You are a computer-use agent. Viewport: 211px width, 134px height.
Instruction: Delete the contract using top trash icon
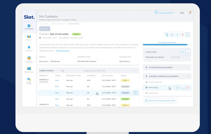tap(182, 34)
